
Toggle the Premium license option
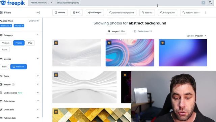(19, 67)
